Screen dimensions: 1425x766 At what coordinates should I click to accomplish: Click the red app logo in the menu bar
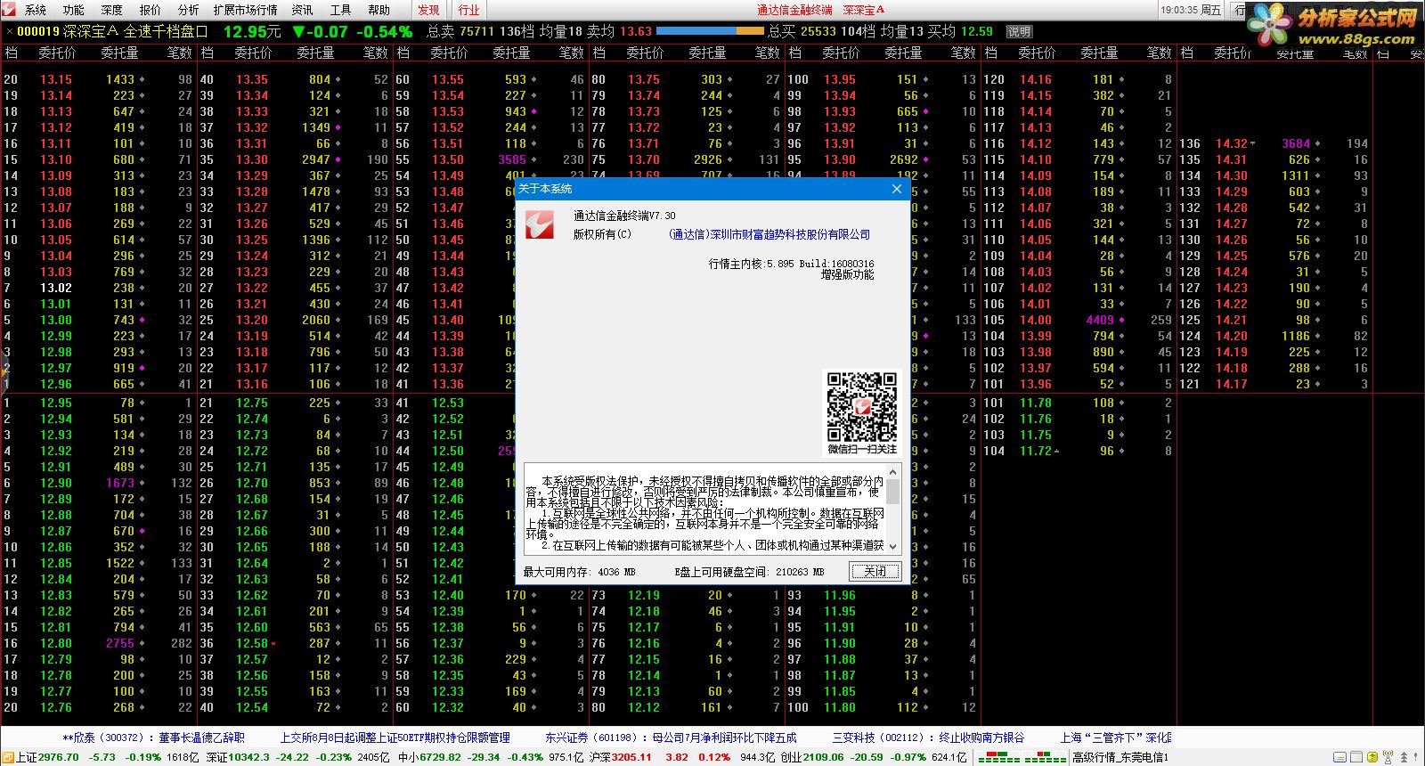click(x=11, y=9)
